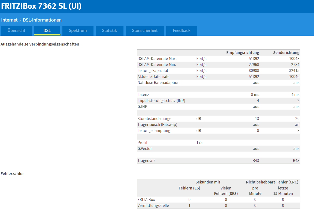
Task: Click the 4 ms latency value
Action: [295, 95]
